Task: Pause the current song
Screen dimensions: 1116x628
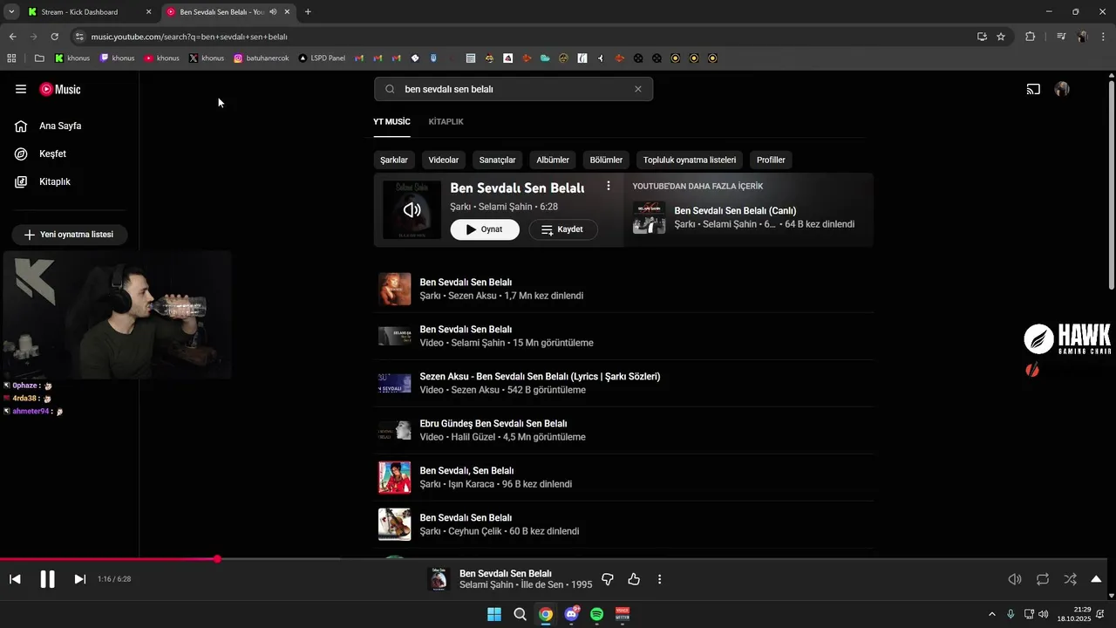Action: click(x=47, y=579)
